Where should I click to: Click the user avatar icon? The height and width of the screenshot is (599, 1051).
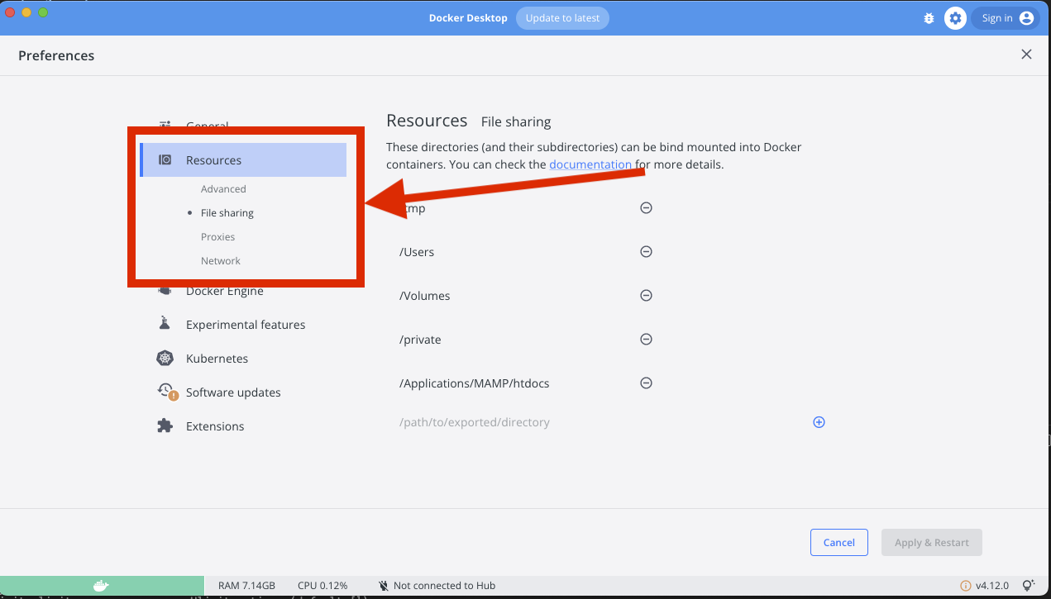point(1026,18)
